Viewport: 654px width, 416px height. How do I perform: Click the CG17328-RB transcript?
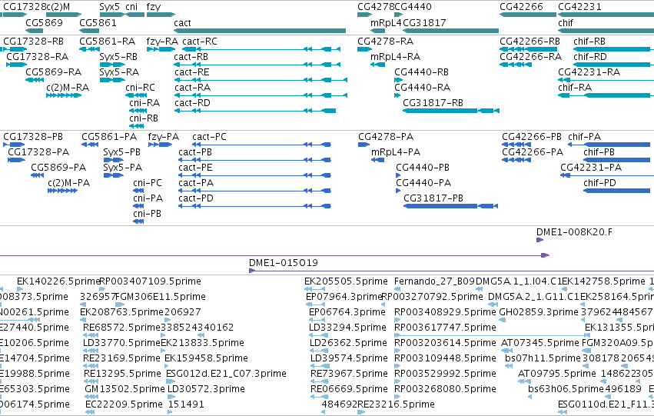point(14,49)
